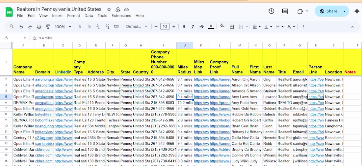Open the Default font dropdown
This screenshot has width=362, height=166.
click(137, 27)
